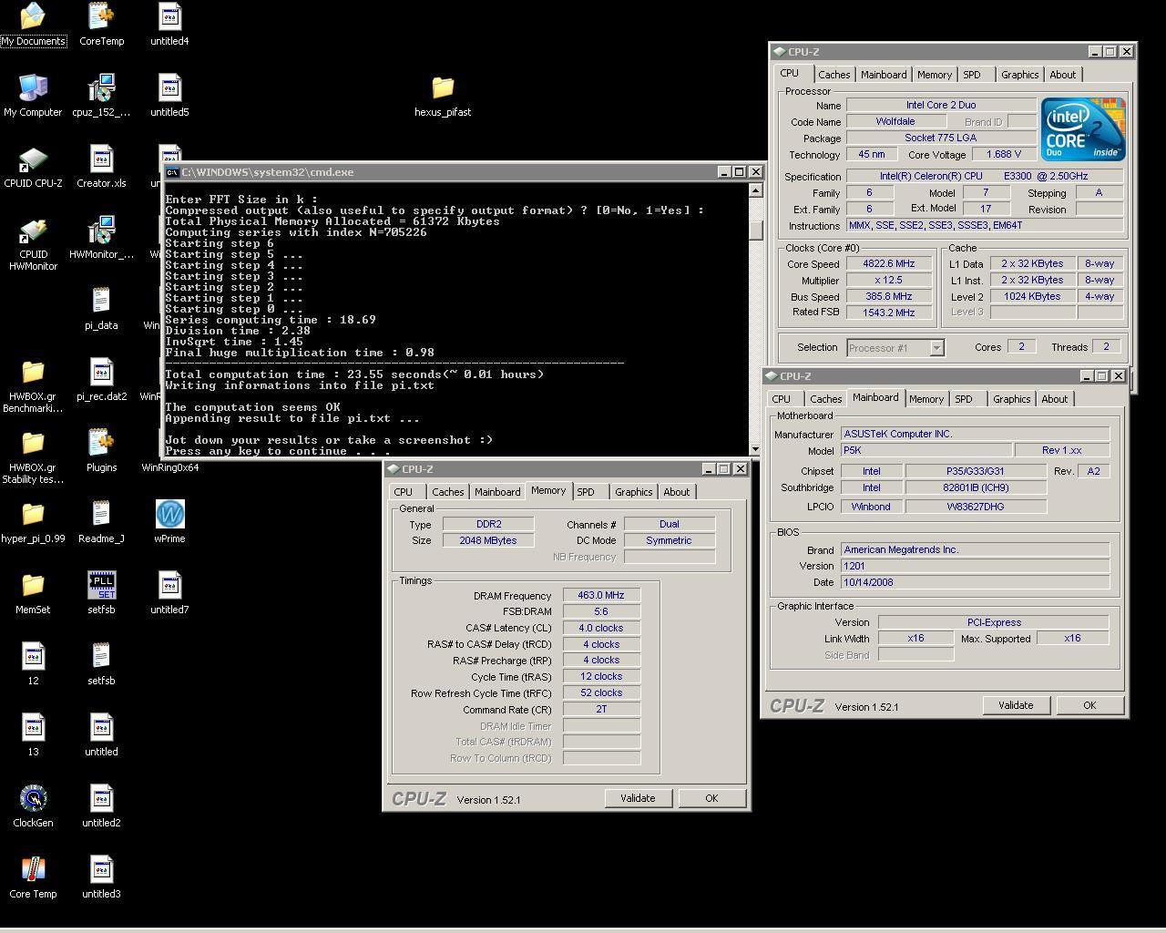This screenshot has height=933, width=1166.
Task: Launch the setfsb PLL application icon
Action: coord(101,593)
